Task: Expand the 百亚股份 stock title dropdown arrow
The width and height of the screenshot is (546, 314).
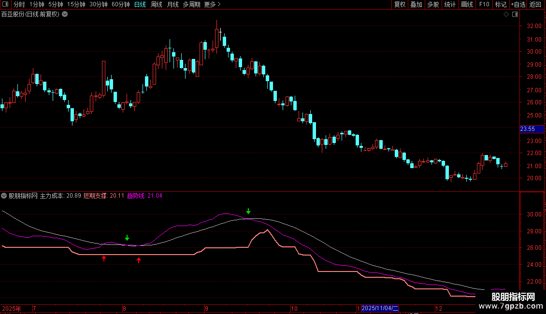Action: click(65, 14)
